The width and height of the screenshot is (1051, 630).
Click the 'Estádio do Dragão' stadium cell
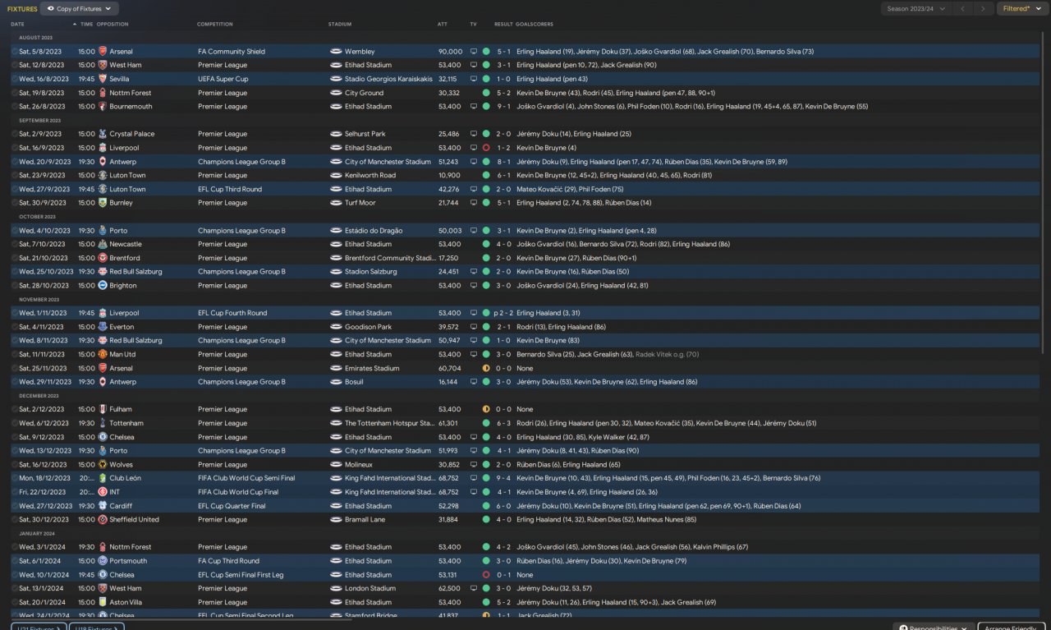374,231
